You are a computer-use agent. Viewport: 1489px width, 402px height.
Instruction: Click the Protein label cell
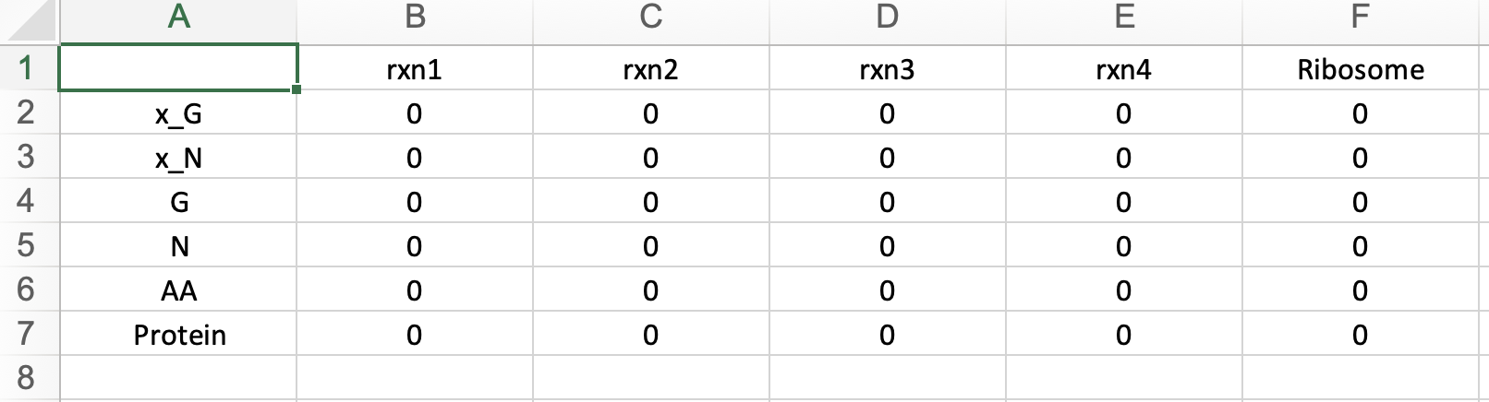[178, 335]
